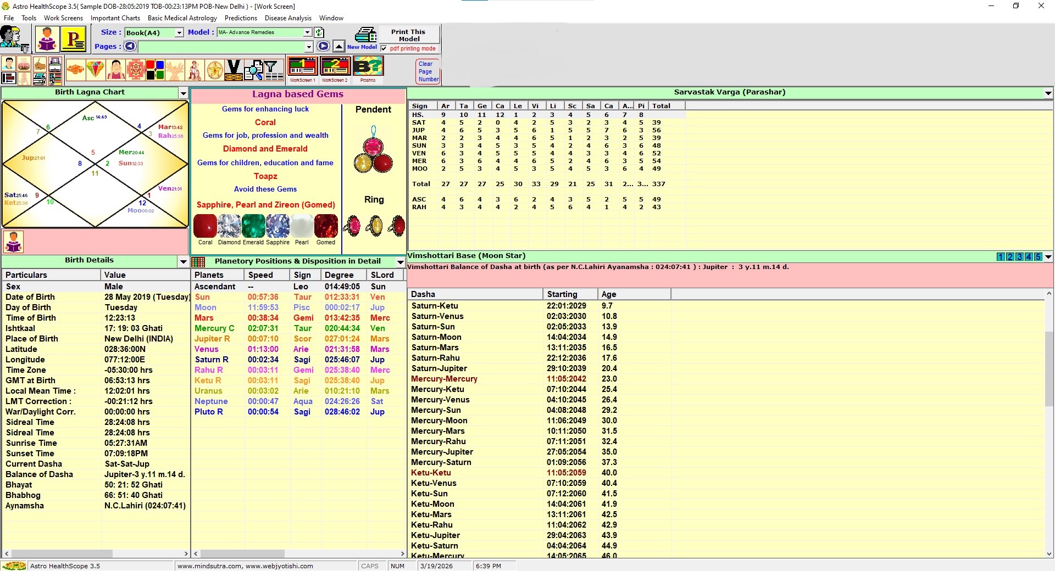Screen dimensions: 1055x571
Task: Click the yellow P page icon
Action: [x=74, y=39]
